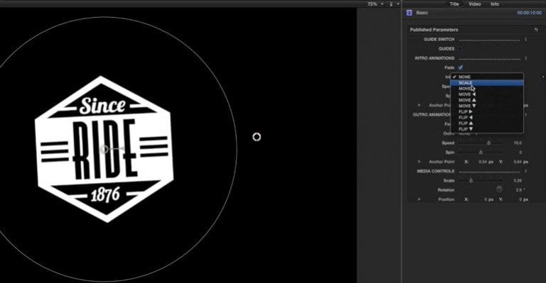The width and height of the screenshot is (546, 283).
Task: Click the anchor point handle inside the RIDE logo
Action: coord(104,150)
